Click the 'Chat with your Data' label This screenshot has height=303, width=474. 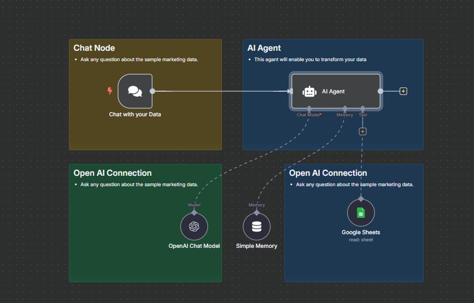click(135, 115)
